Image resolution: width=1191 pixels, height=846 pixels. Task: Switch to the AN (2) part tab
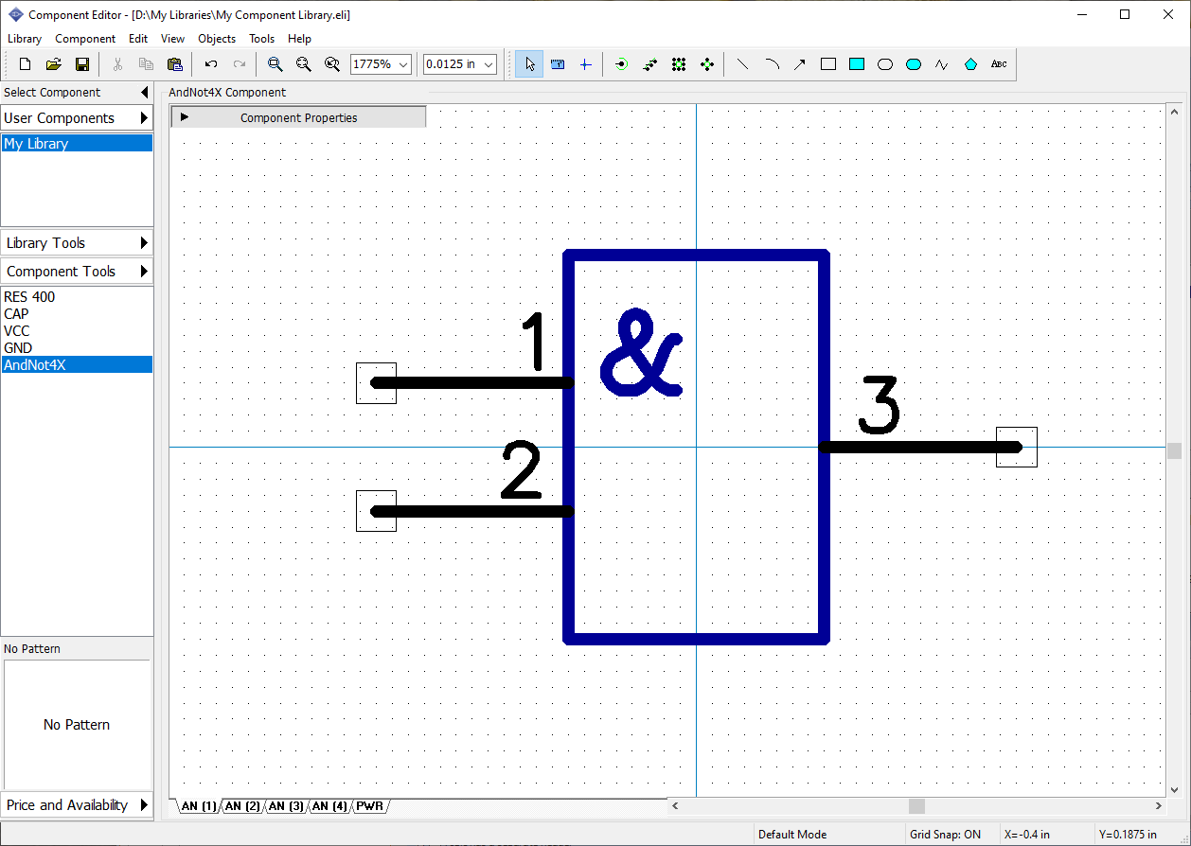tap(241, 806)
